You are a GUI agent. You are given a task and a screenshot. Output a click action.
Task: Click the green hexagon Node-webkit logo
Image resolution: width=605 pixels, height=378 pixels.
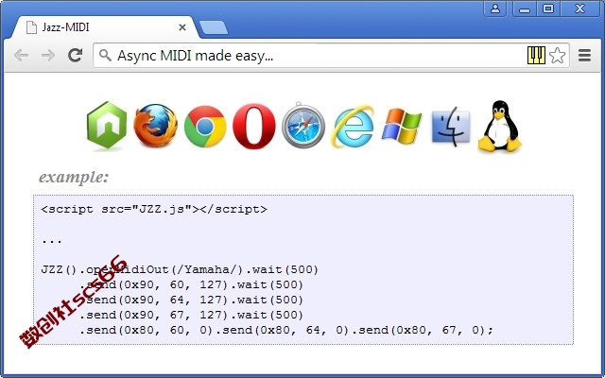[x=107, y=125]
